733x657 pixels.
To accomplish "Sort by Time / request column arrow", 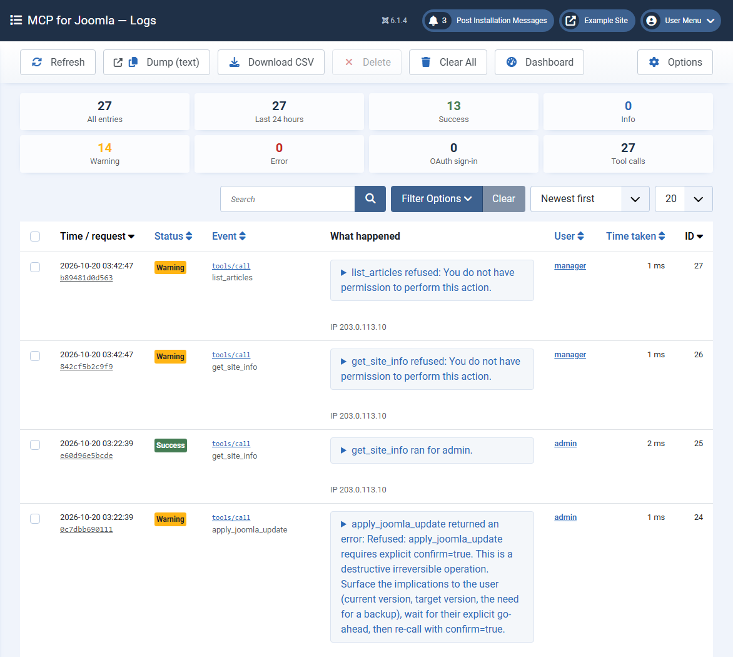I will point(131,237).
